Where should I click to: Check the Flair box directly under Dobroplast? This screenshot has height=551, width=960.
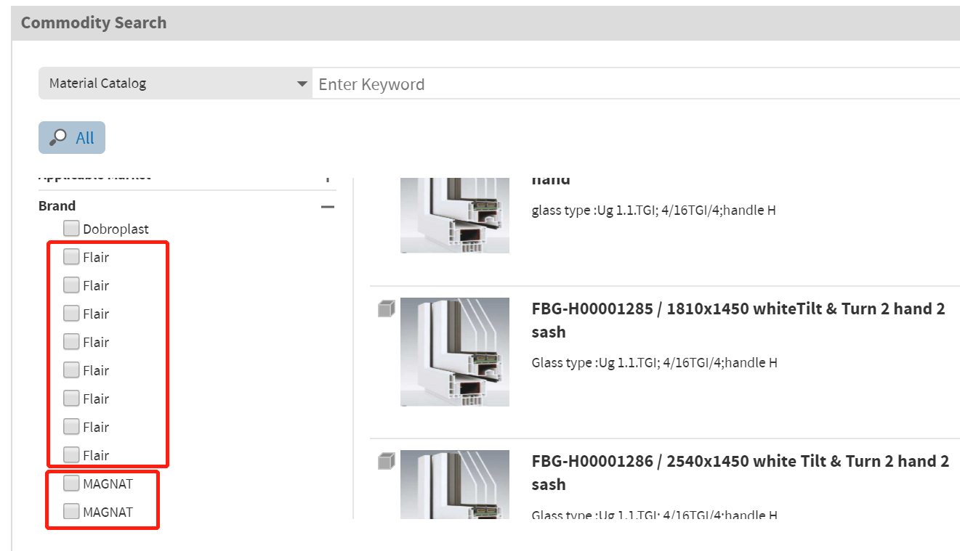tap(71, 257)
